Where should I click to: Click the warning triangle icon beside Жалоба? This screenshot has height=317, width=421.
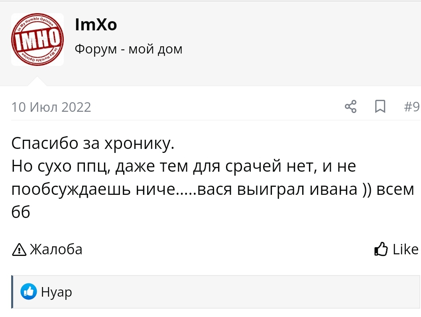(x=19, y=250)
